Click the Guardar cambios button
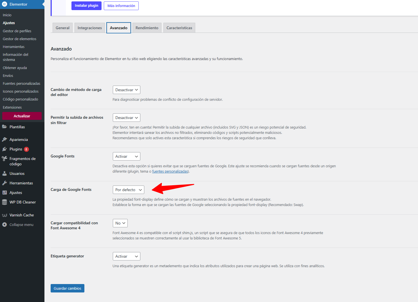Viewport: 418px width, 302px height. (68, 288)
